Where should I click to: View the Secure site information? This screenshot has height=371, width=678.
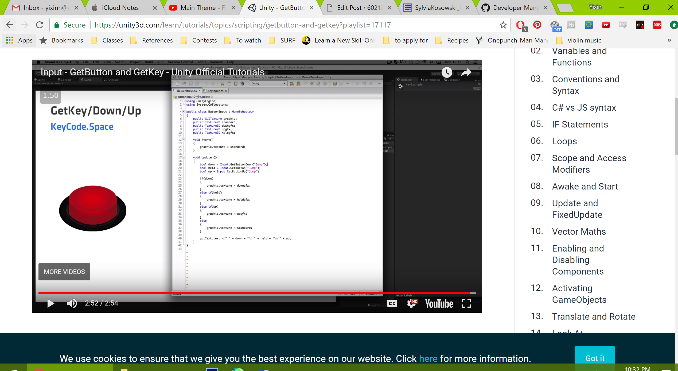tap(70, 25)
